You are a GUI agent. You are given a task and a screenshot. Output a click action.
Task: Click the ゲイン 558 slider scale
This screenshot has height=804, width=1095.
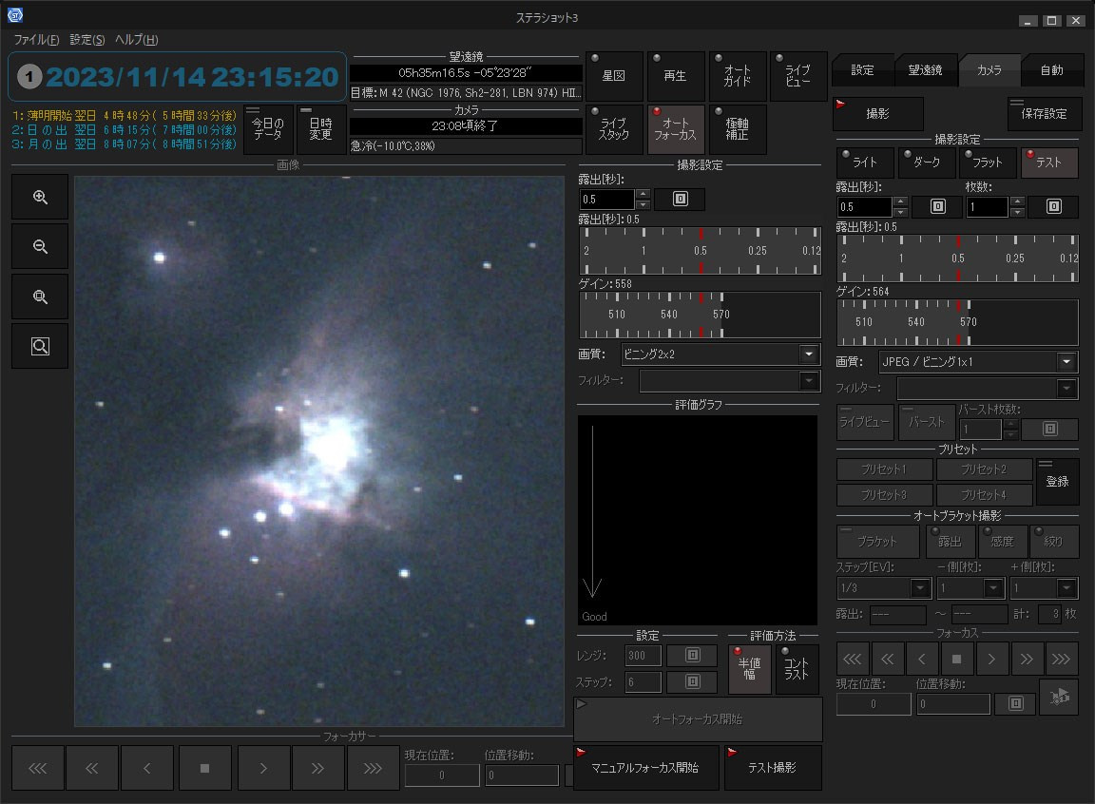(x=700, y=315)
